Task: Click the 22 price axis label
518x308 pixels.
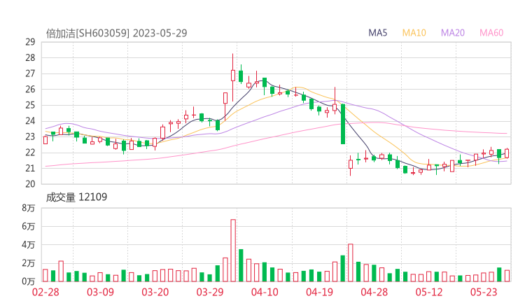Action: (30, 153)
